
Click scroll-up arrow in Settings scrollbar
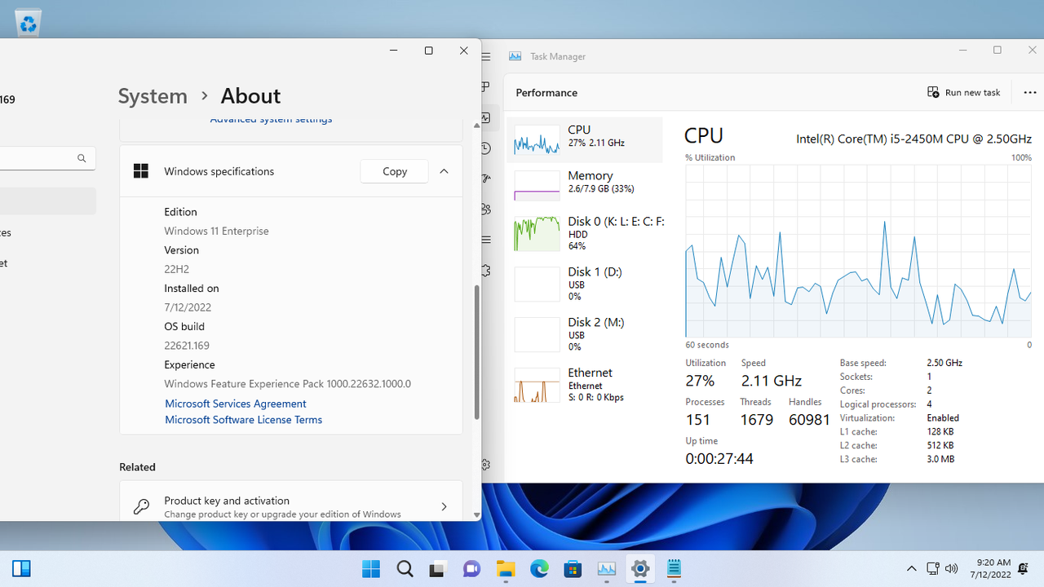point(476,126)
